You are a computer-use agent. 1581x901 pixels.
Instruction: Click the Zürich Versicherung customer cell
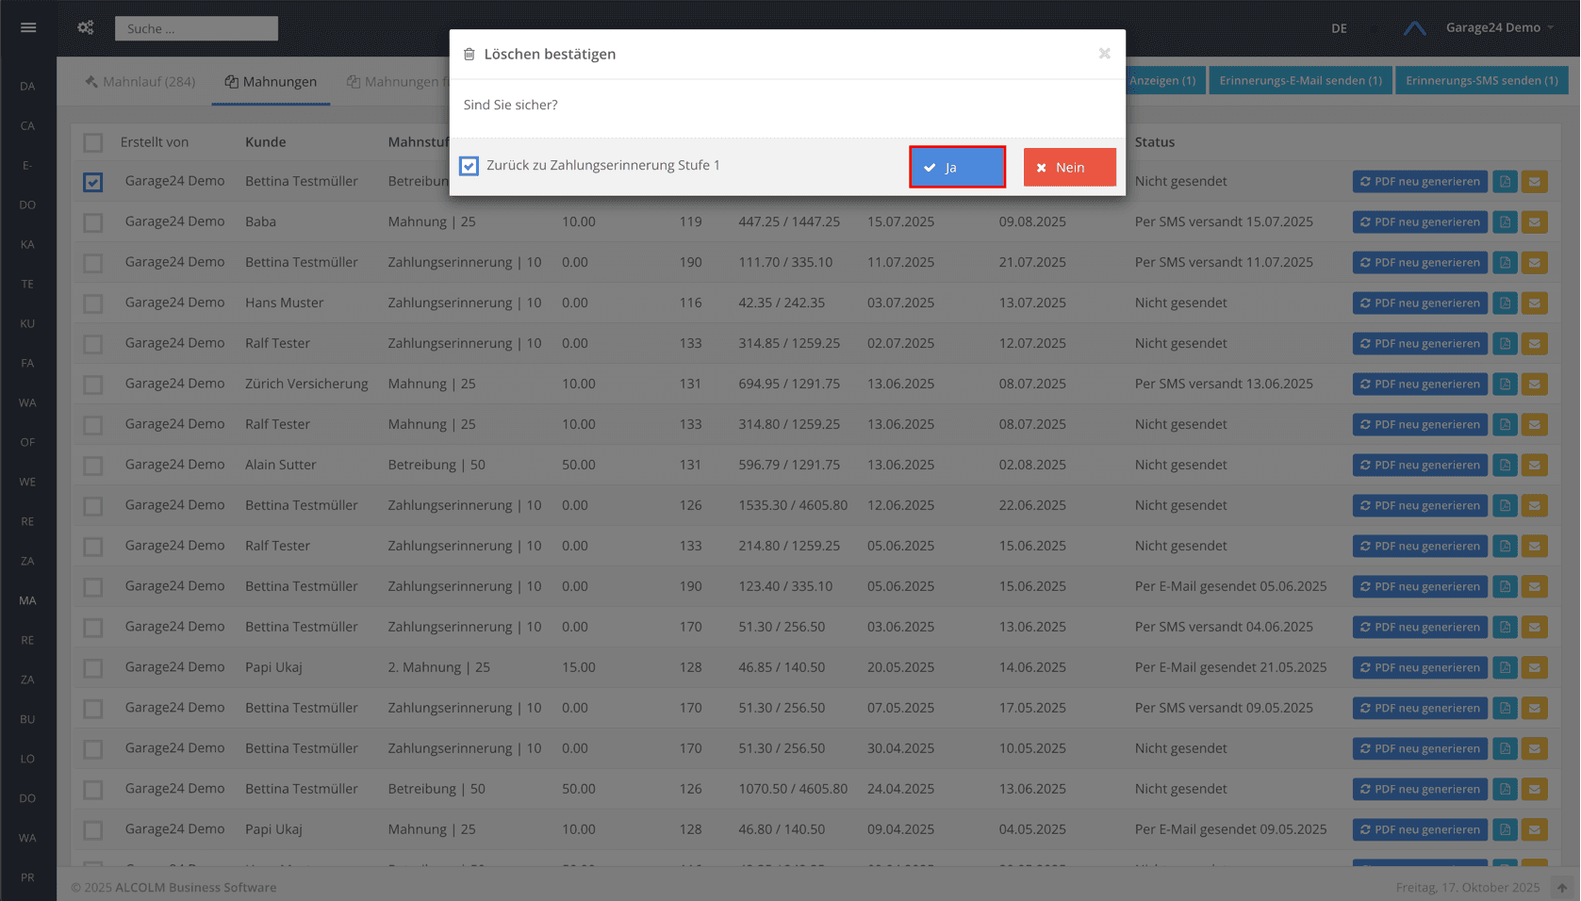[x=306, y=384]
